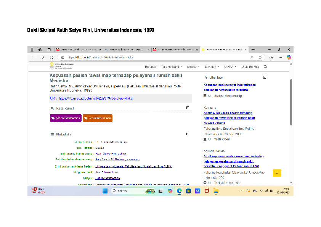Open File Explorer from taskbar
This screenshot has width=321, height=227.
pos(216,191)
